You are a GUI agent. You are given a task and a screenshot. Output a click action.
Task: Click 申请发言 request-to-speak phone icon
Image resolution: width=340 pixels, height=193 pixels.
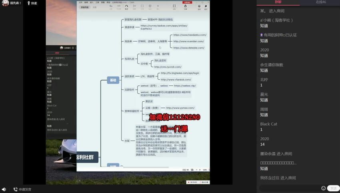15,189
